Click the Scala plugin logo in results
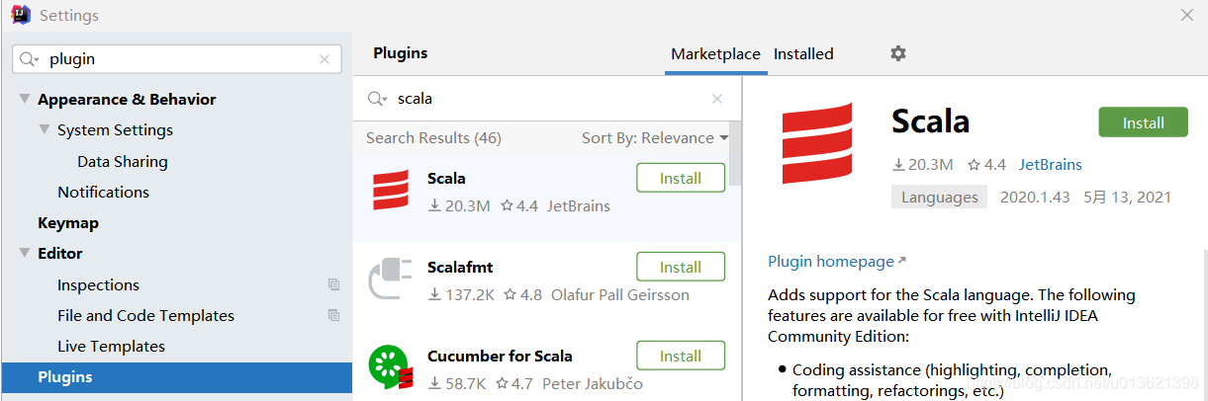1208x401 pixels. tap(391, 191)
